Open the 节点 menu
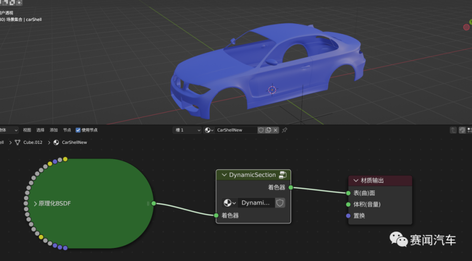This screenshot has width=472, height=261. (67, 130)
